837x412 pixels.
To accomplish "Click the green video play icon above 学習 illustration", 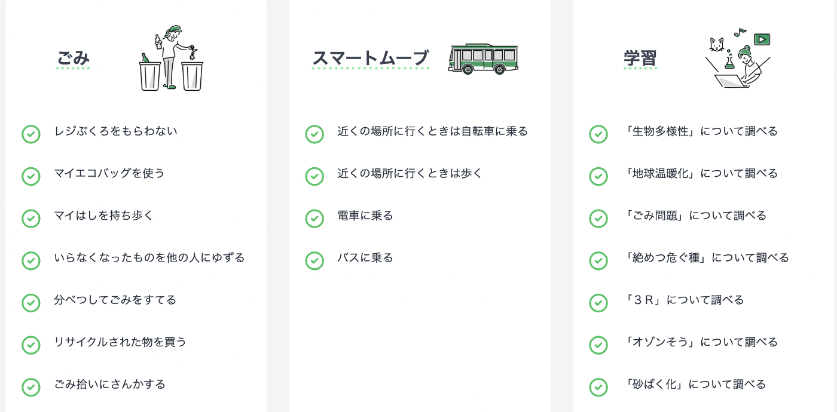I will click(x=762, y=39).
